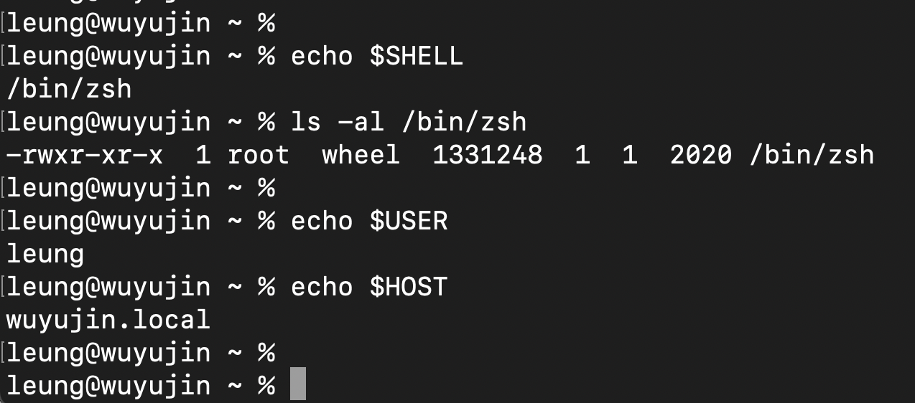Click '/bin/zsh' path at end of listing
The image size is (915, 403).
pyautogui.click(x=812, y=155)
